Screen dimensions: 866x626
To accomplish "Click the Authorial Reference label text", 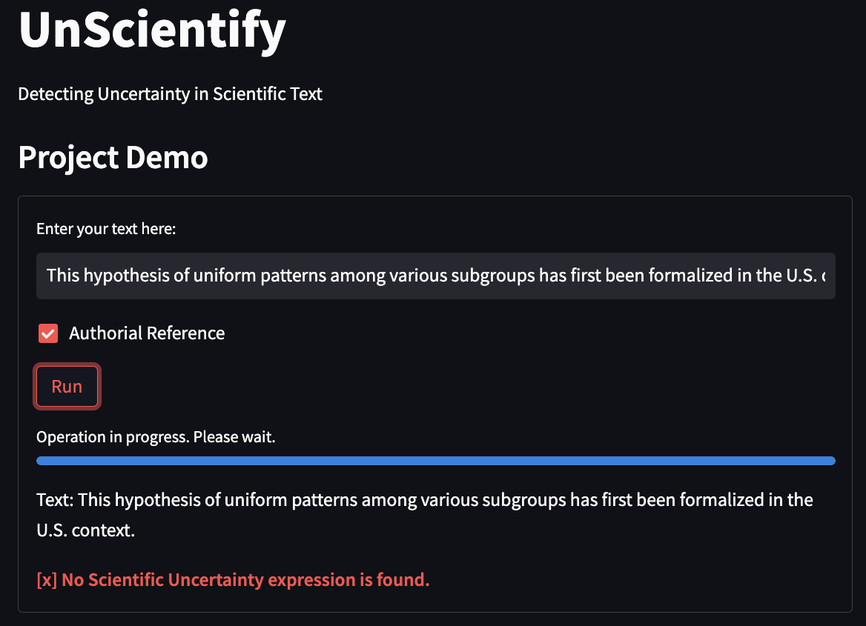I will (147, 333).
